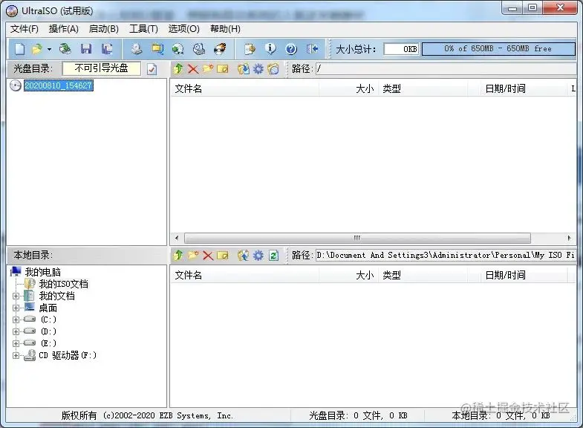Expand the (D:) drive node
Image resolution: width=583 pixels, height=428 pixels.
[x=16, y=331]
